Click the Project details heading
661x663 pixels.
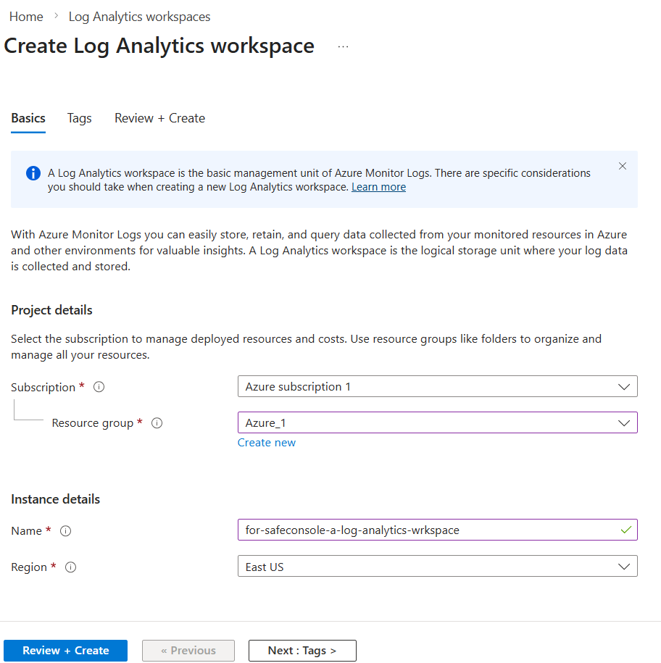click(51, 310)
